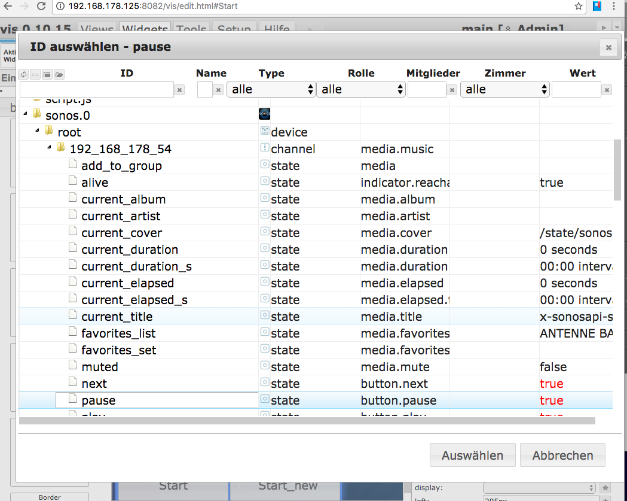
Task: Click the Border button behind the dialog
Action: [50, 497]
